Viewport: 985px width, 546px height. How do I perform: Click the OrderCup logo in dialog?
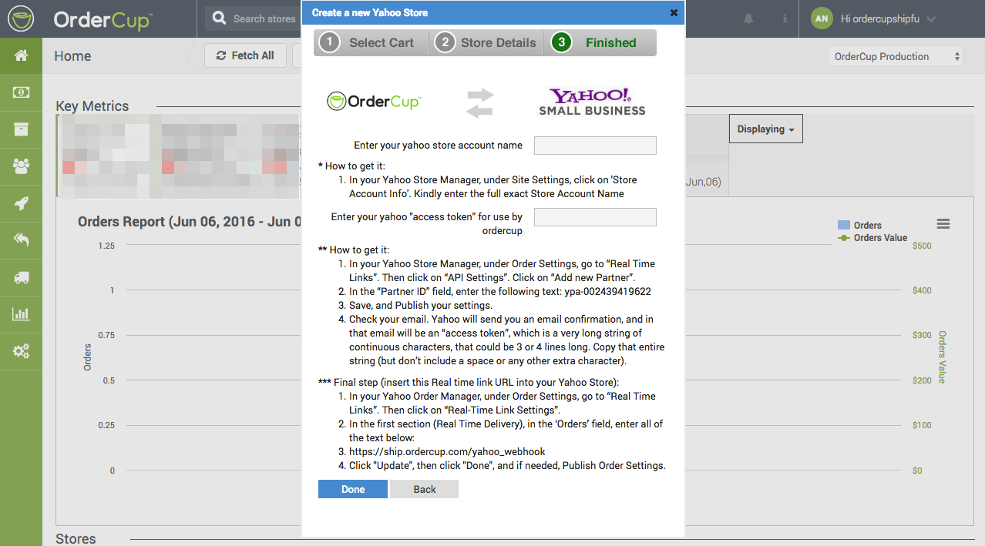[374, 101]
